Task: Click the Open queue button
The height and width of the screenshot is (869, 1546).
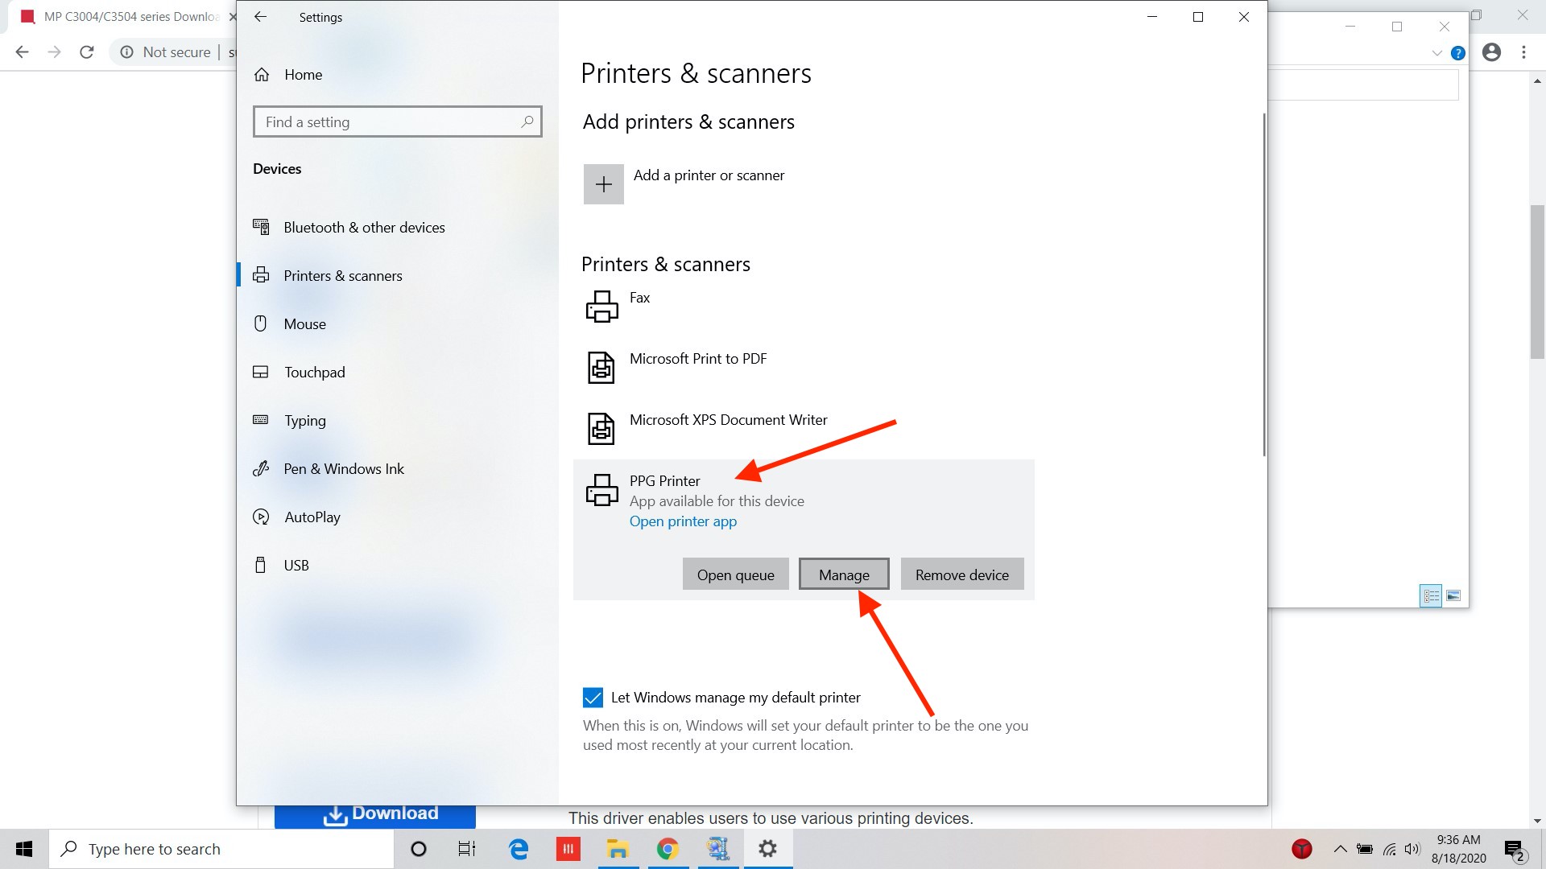Action: point(735,575)
